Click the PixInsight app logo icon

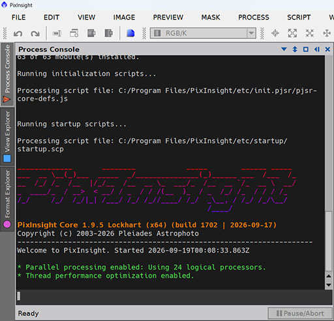[4, 5]
